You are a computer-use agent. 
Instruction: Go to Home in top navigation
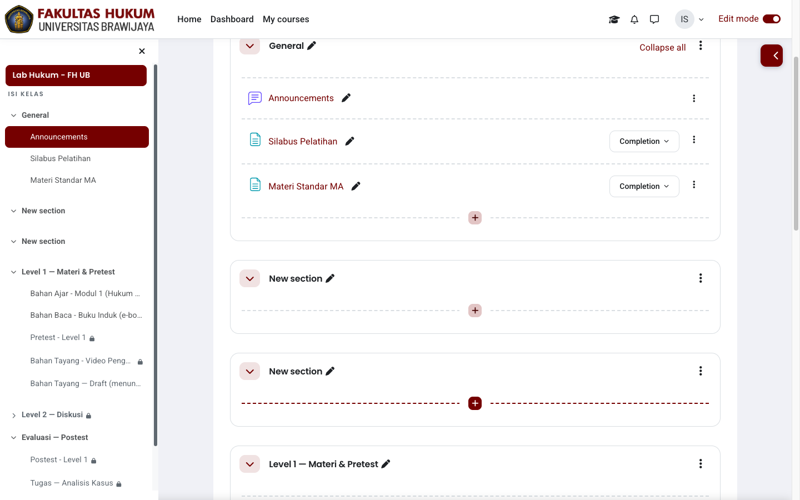coord(189,19)
